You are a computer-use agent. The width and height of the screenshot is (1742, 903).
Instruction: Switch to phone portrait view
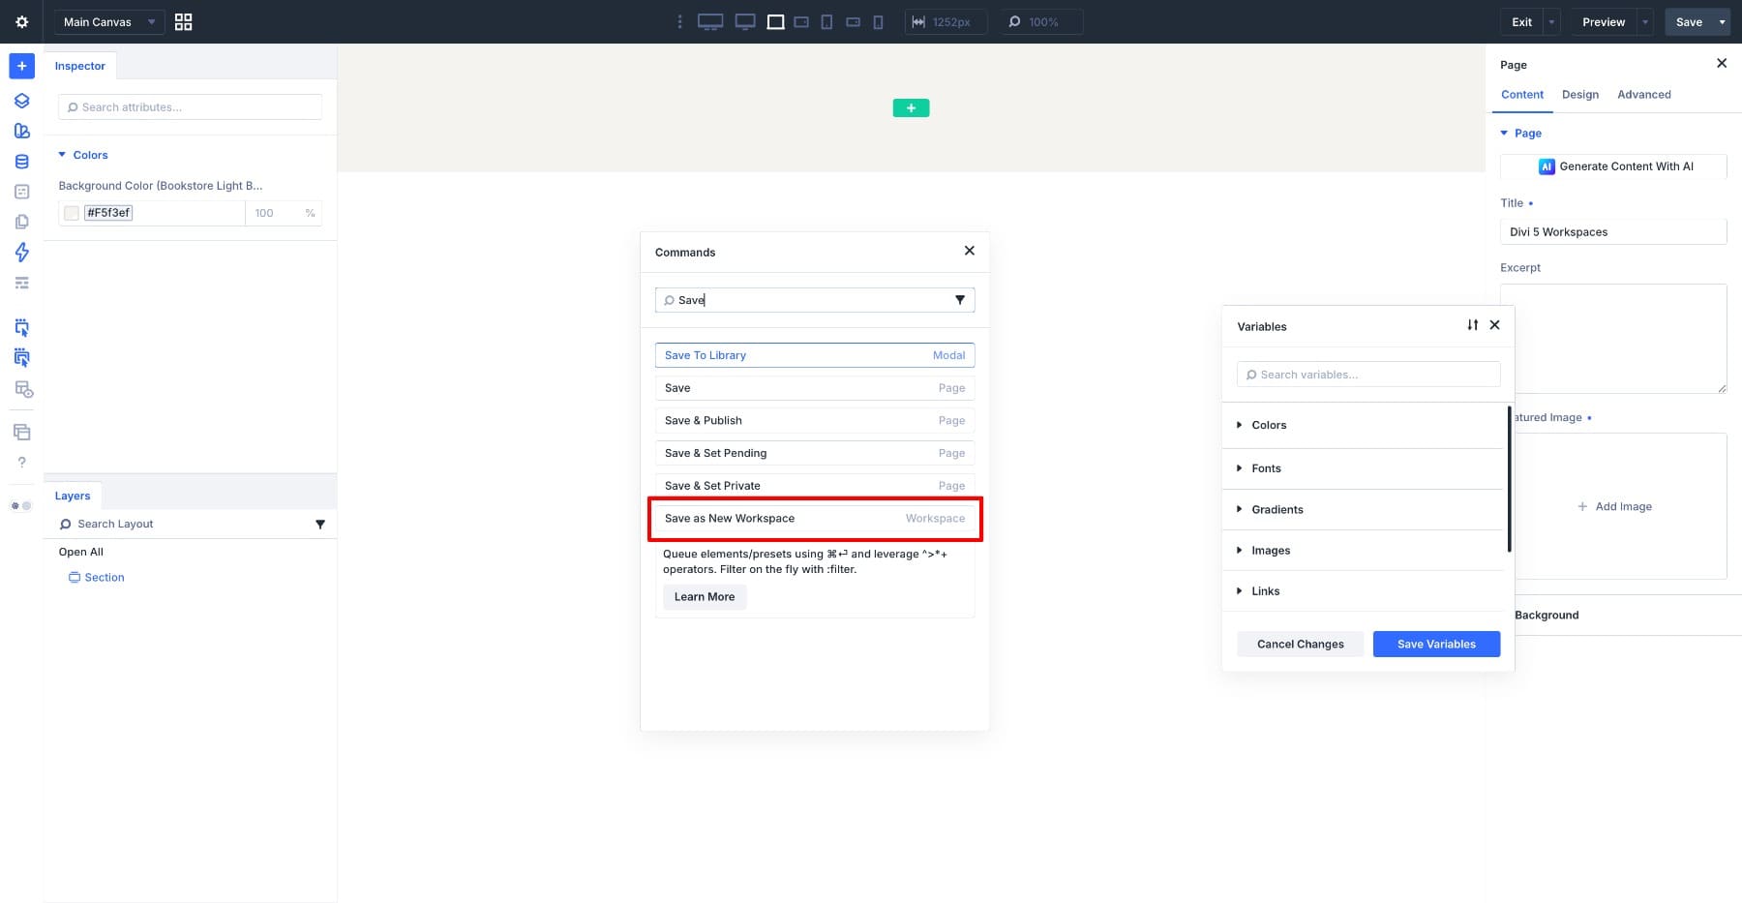tap(878, 21)
